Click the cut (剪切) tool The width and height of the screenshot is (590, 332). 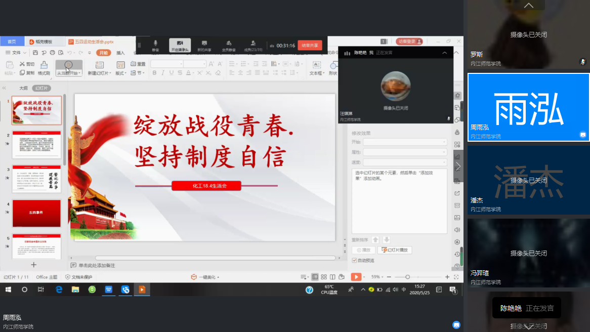27,64
